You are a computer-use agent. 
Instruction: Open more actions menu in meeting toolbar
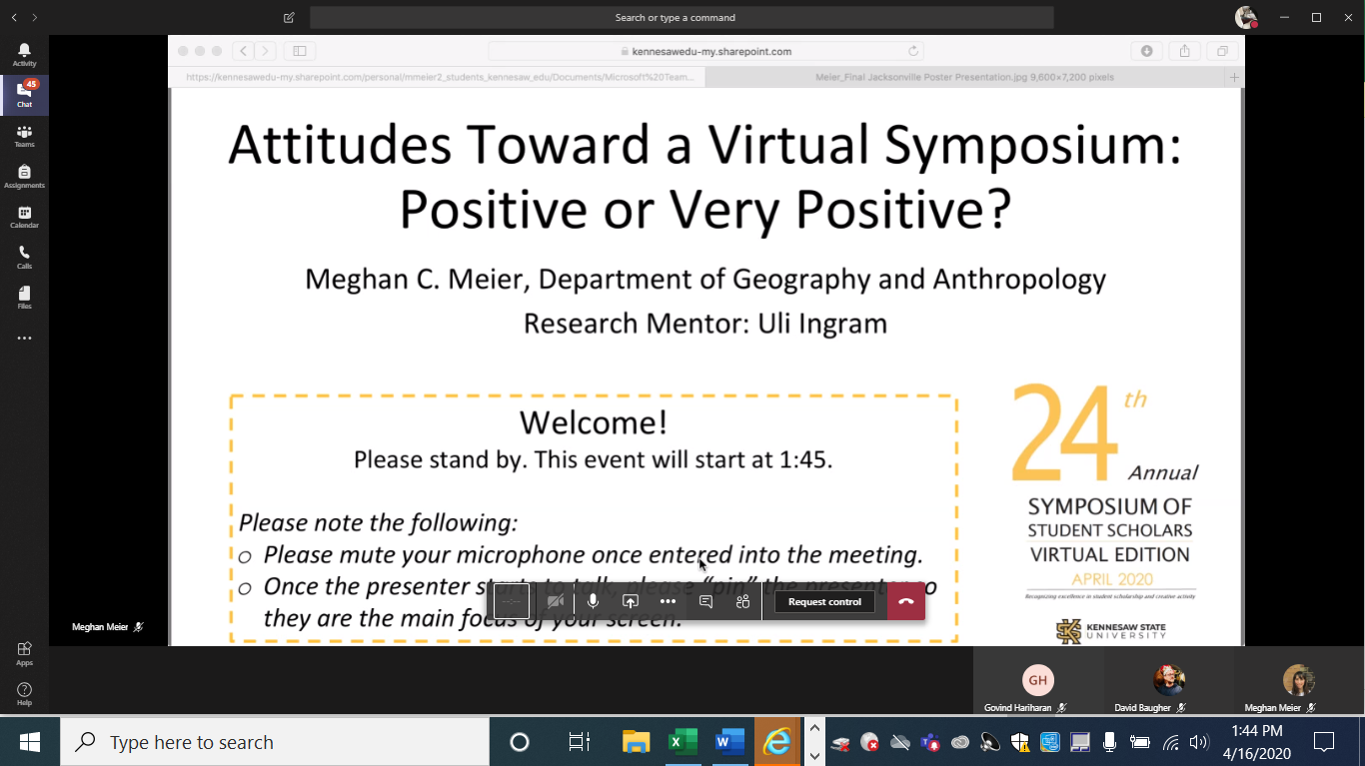[x=668, y=602]
